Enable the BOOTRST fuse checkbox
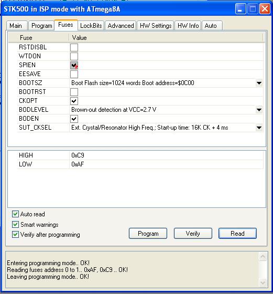The image size is (273, 294). (74, 92)
